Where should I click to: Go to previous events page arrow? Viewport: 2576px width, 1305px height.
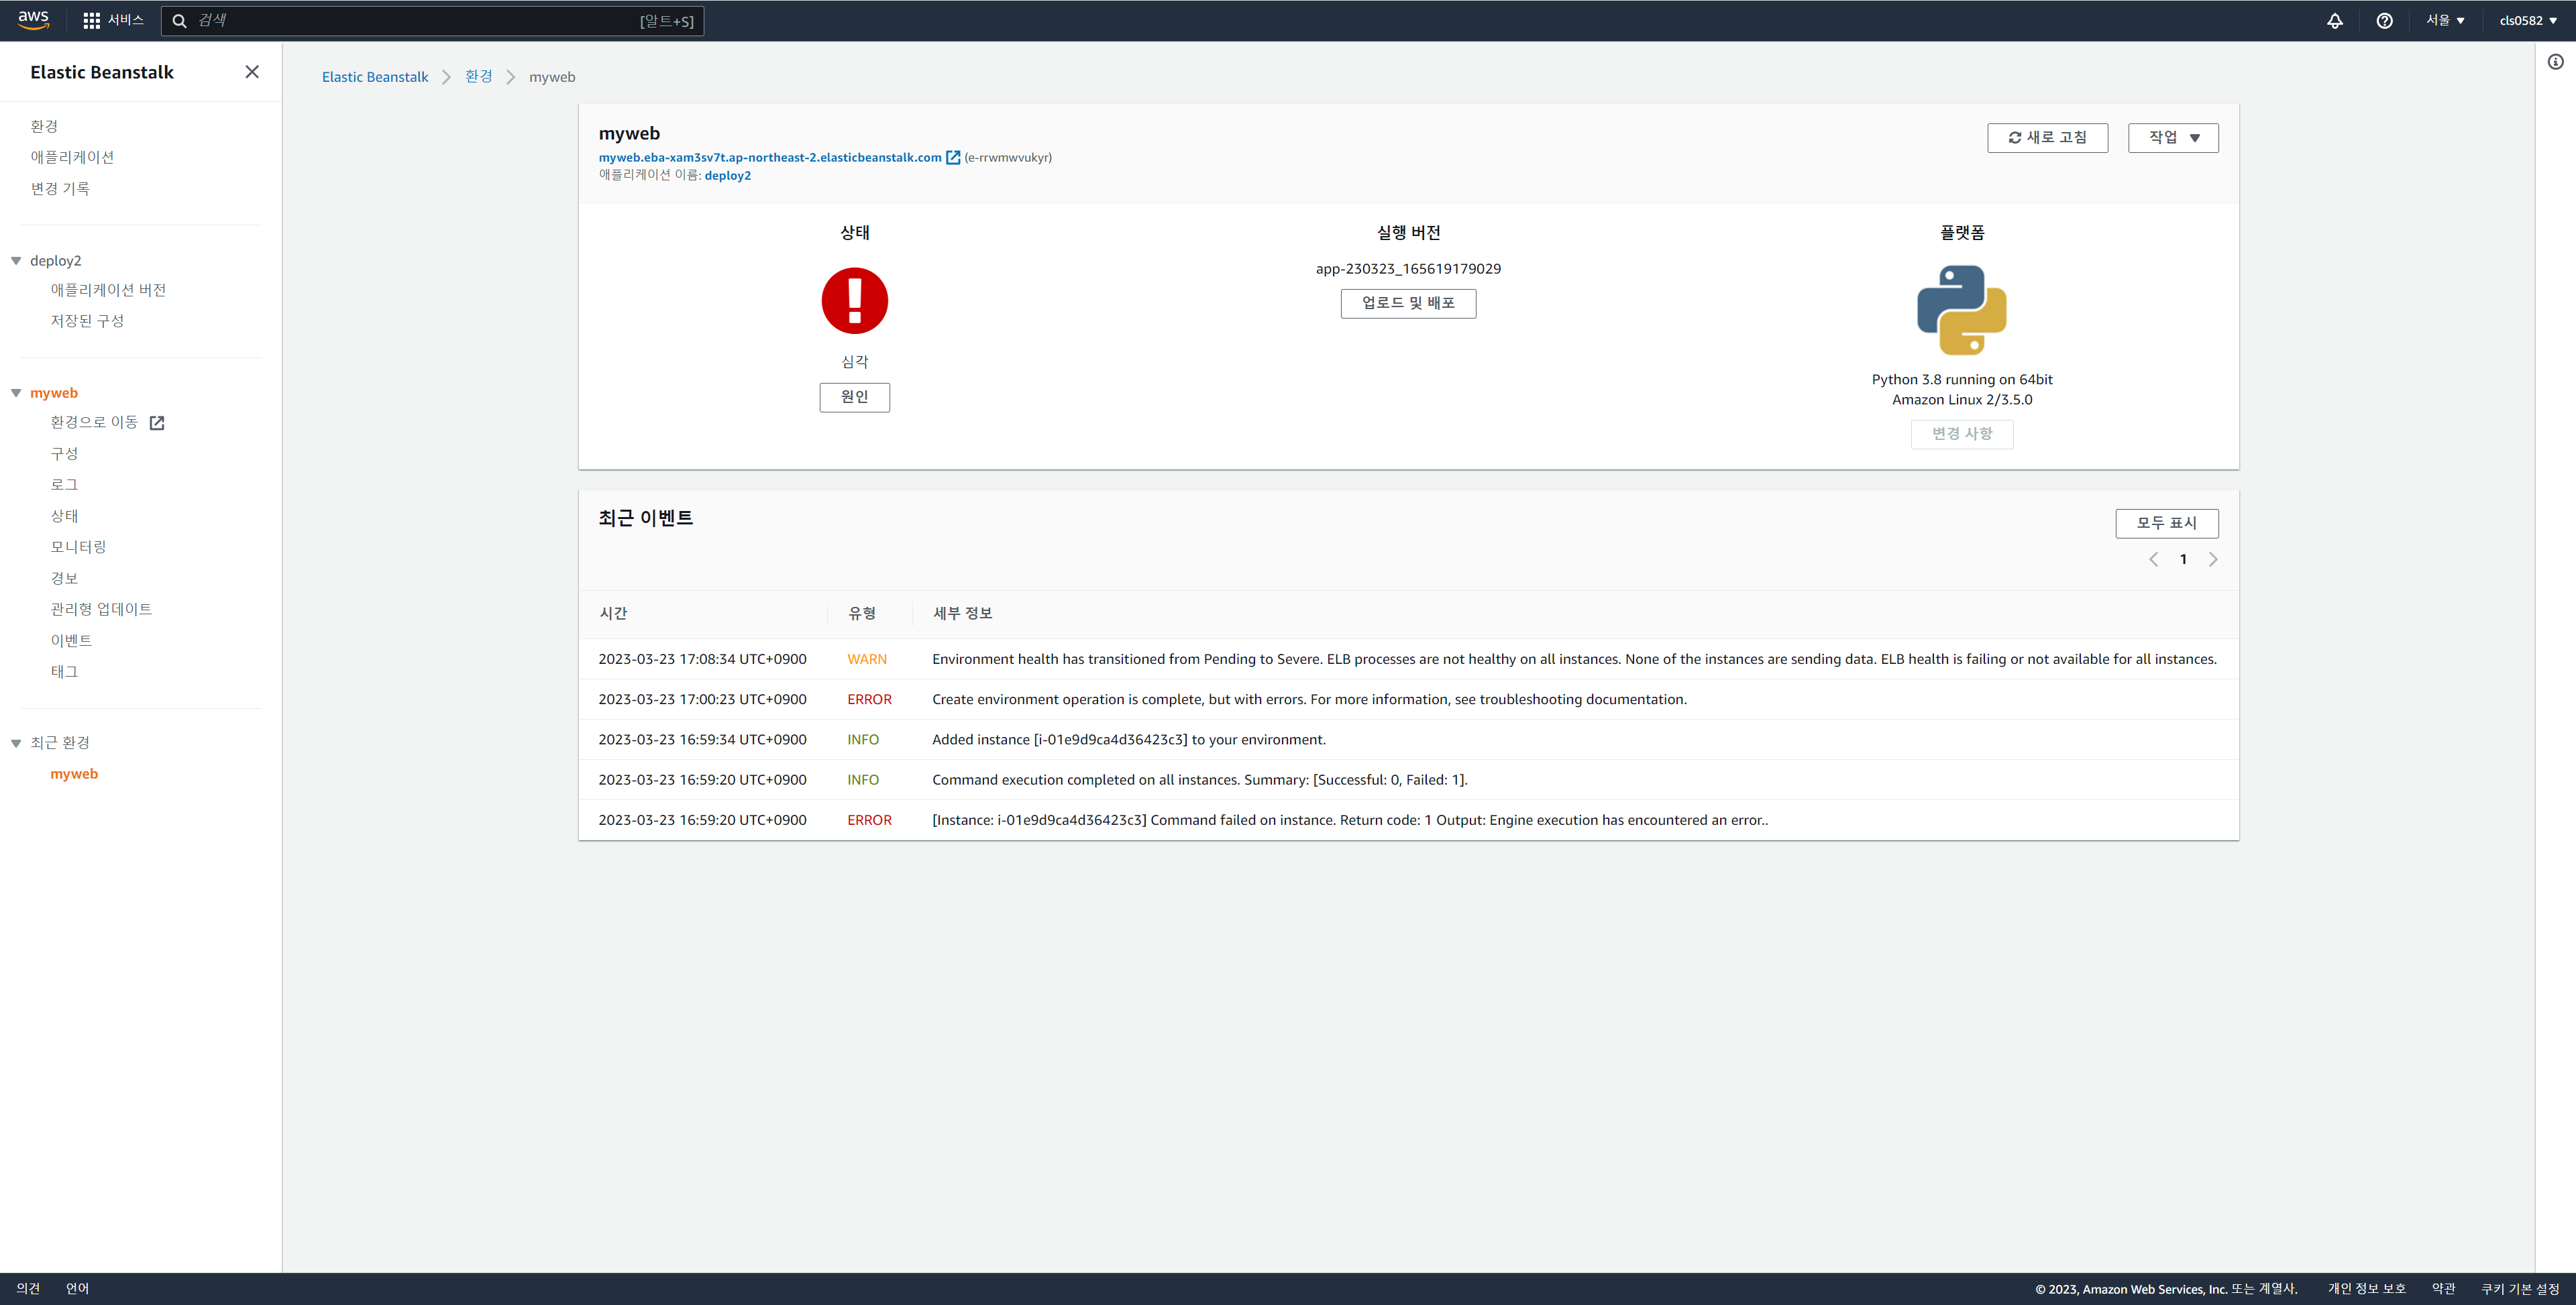[2153, 560]
